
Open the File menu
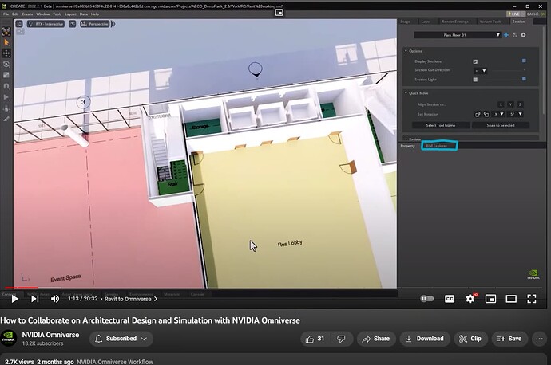coord(6,14)
